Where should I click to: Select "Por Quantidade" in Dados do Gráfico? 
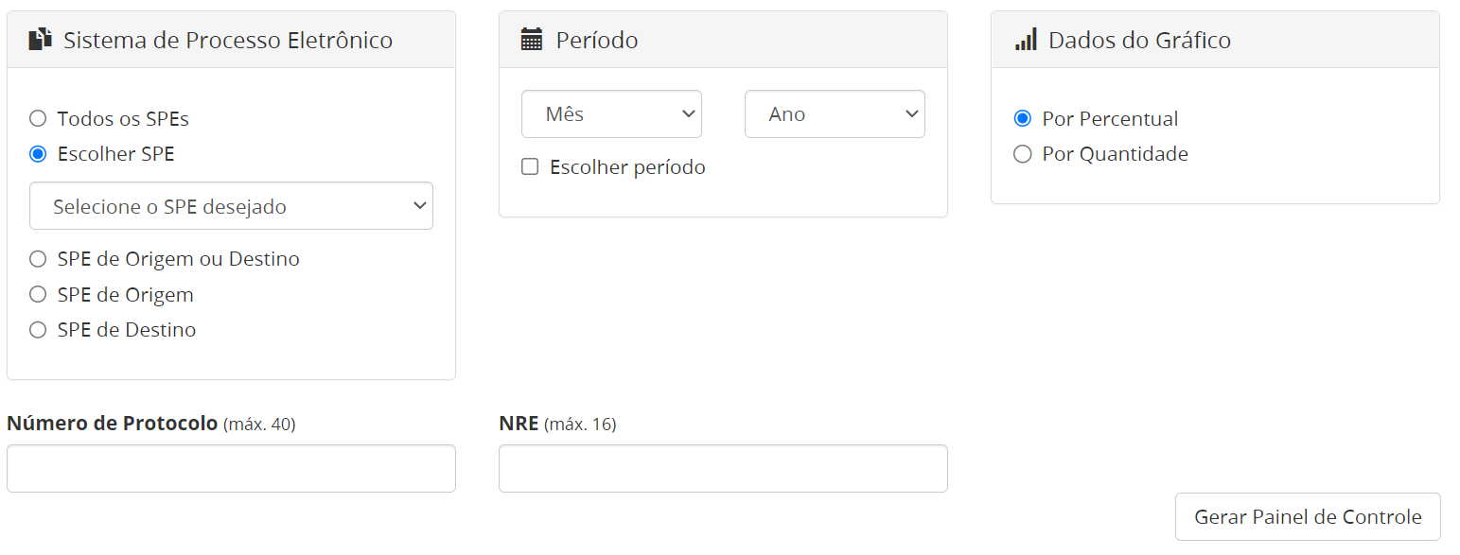pyautogui.click(x=1022, y=153)
